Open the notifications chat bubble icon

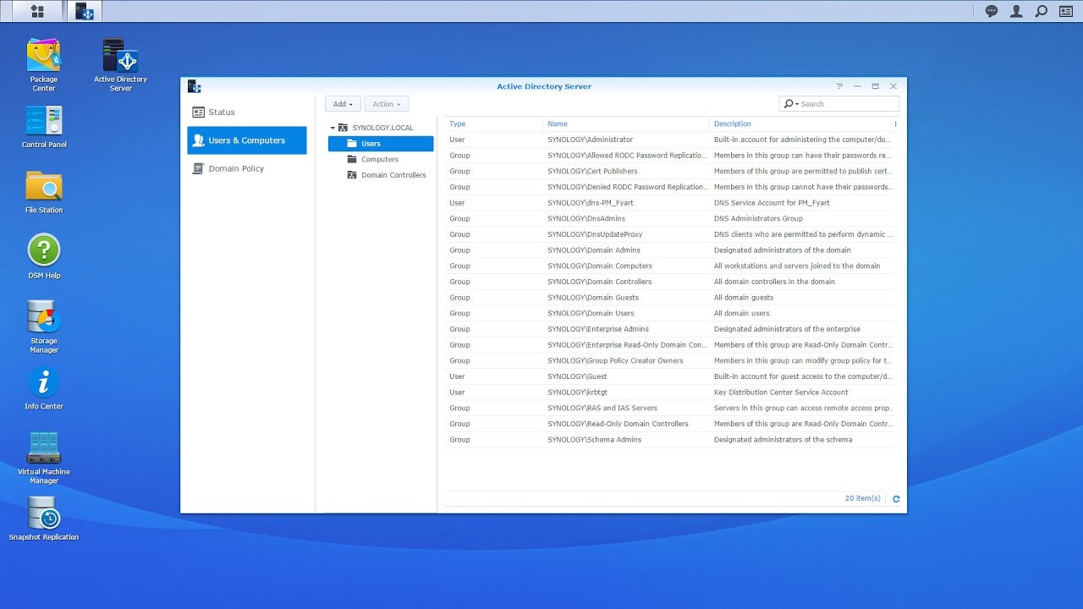(x=992, y=11)
